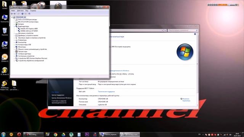Expand the Мониторы category
The height and width of the screenshot is (137, 244).
[14, 47]
